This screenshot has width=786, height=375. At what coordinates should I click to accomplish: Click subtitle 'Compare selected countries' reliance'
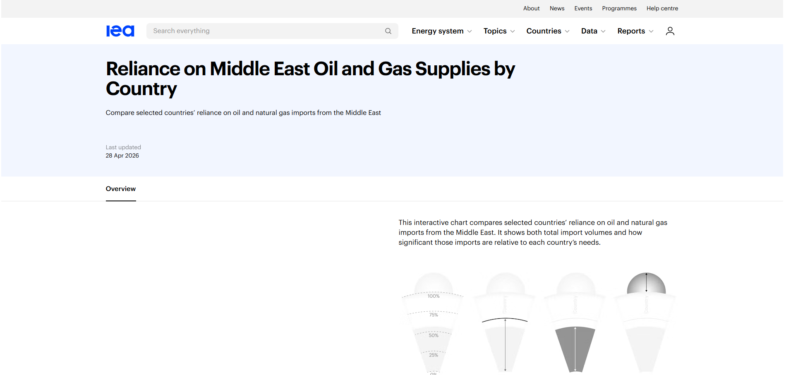[243, 112]
